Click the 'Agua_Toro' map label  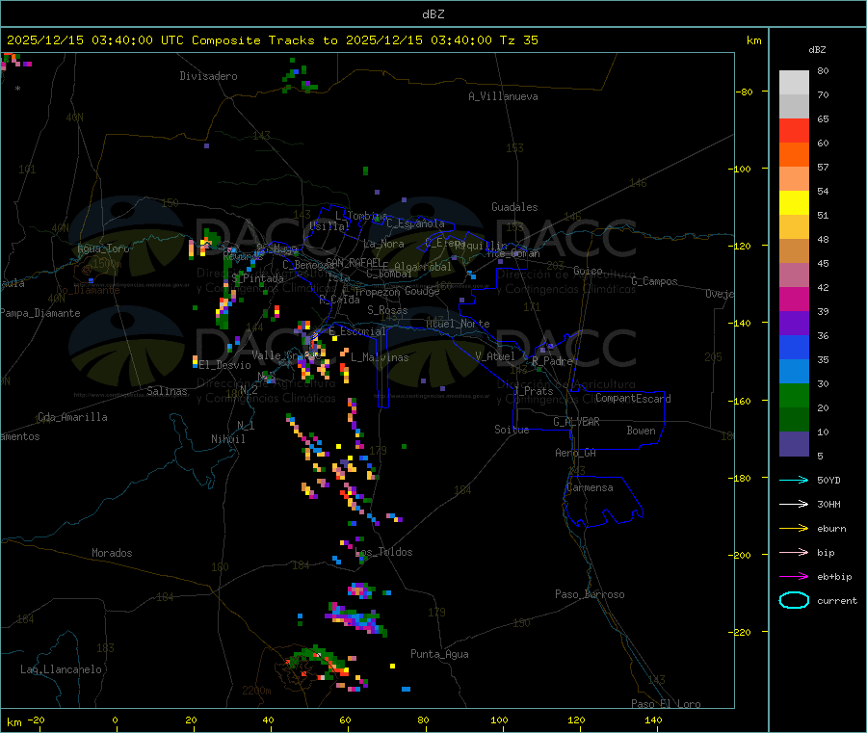coord(103,249)
